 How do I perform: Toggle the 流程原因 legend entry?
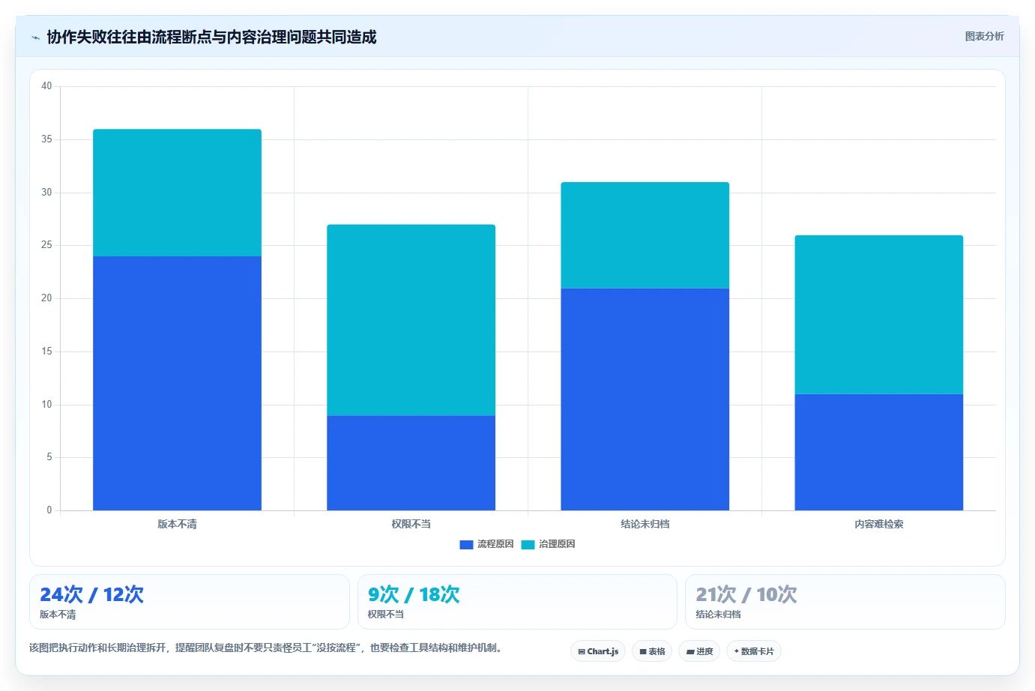486,544
